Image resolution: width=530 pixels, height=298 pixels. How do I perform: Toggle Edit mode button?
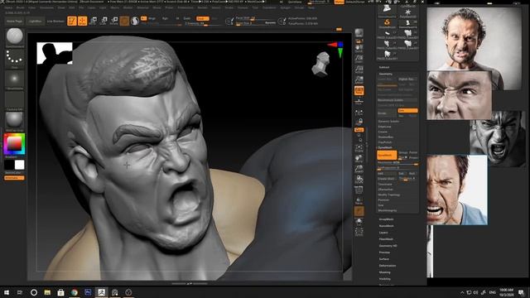click(x=72, y=21)
